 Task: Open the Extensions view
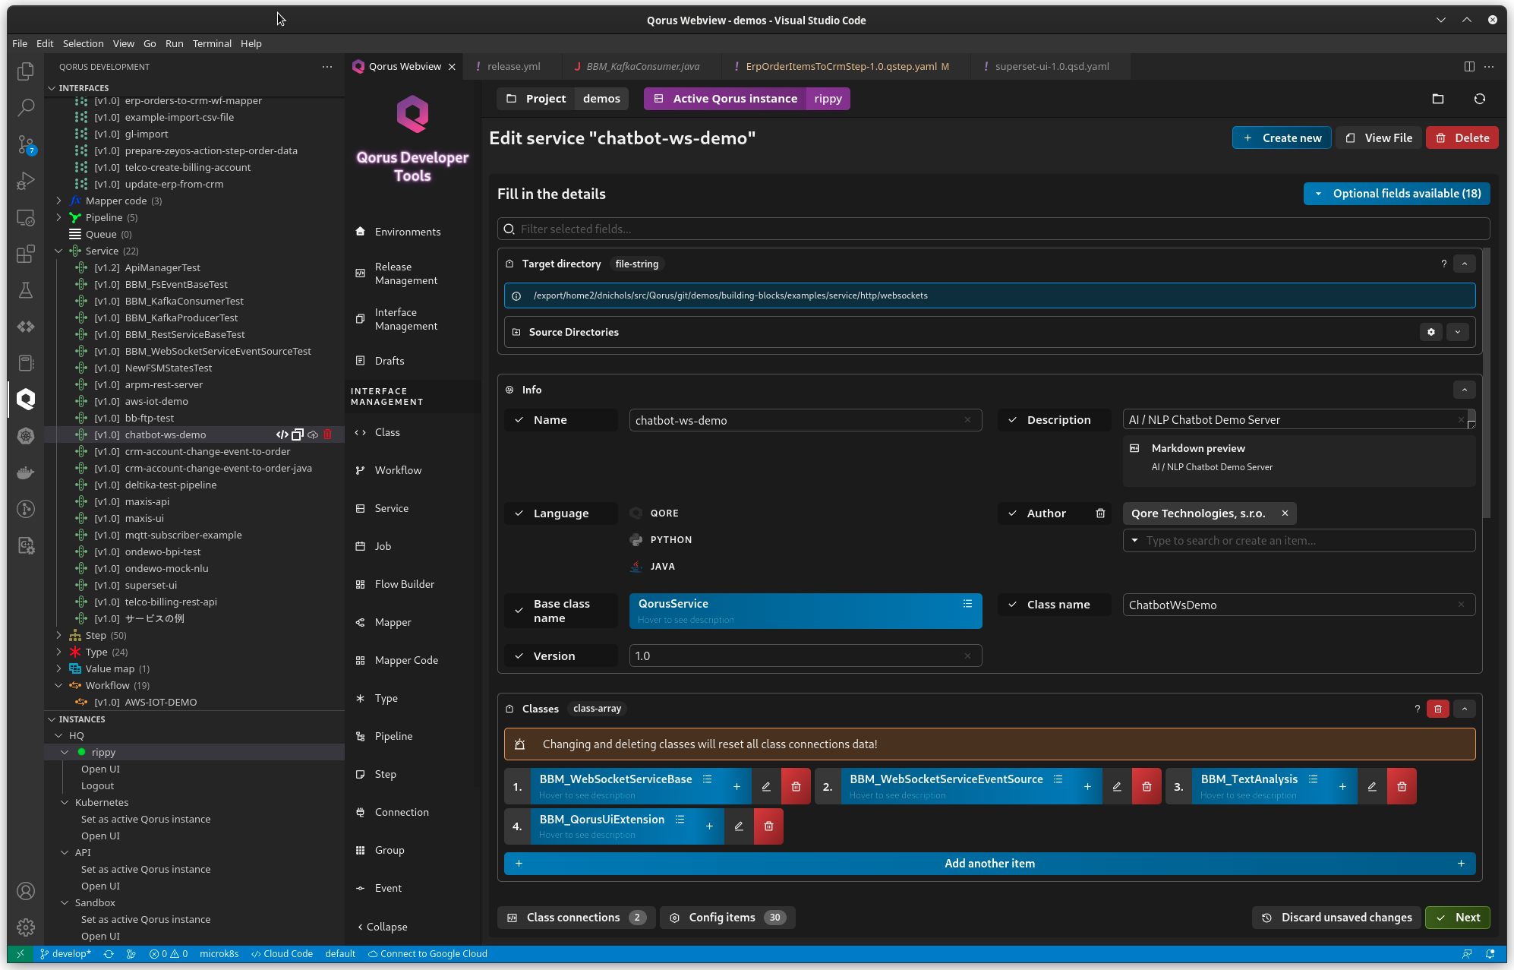click(x=26, y=253)
